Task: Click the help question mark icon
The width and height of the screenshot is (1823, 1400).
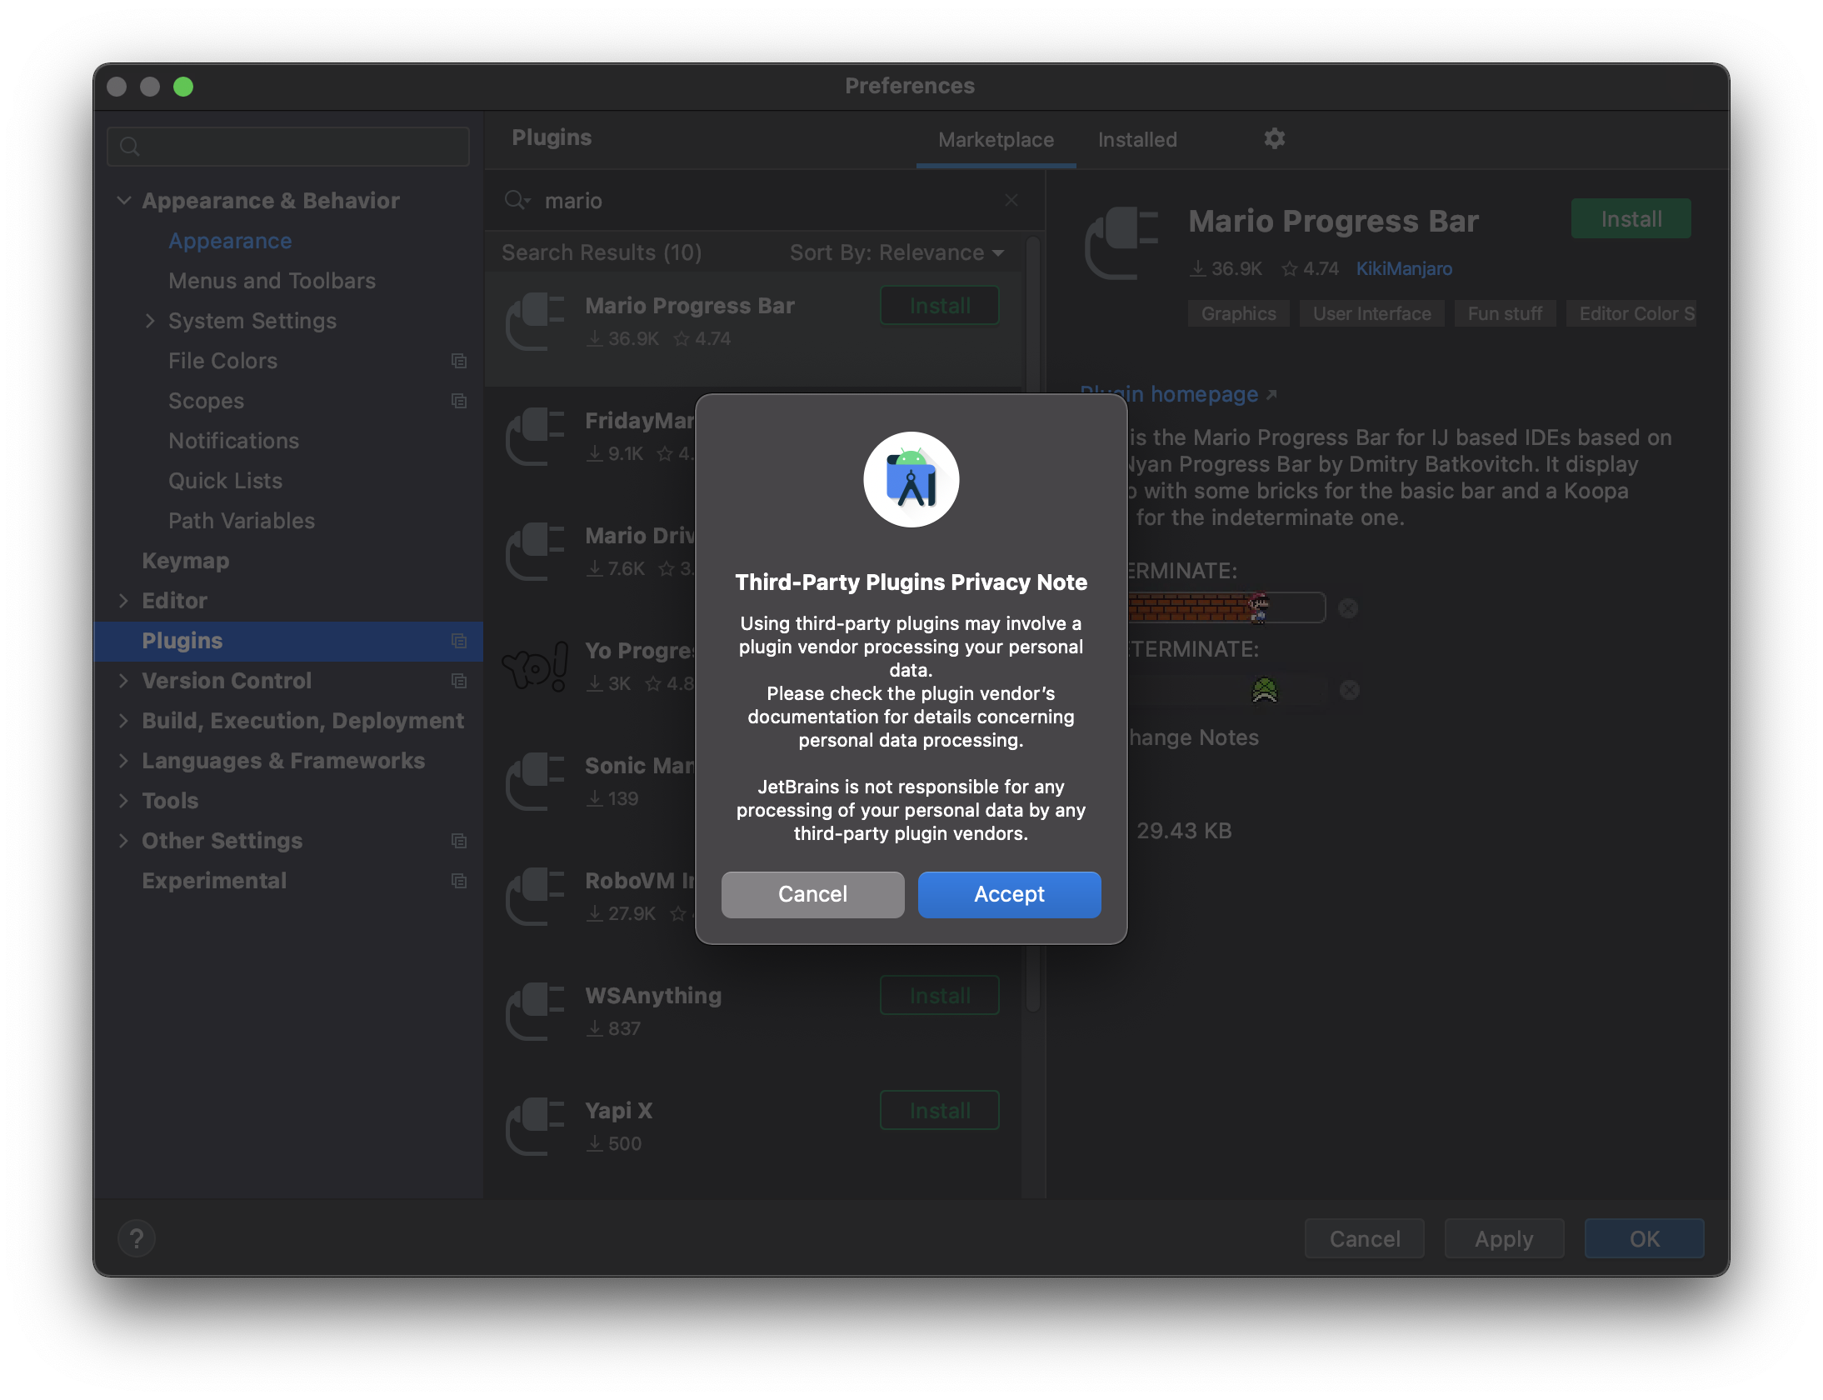Action: [137, 1238]
